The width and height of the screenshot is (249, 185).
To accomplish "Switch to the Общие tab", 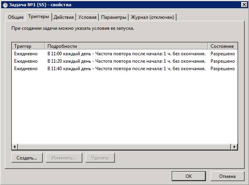I will pyautogui.click(x=16, y=17).
